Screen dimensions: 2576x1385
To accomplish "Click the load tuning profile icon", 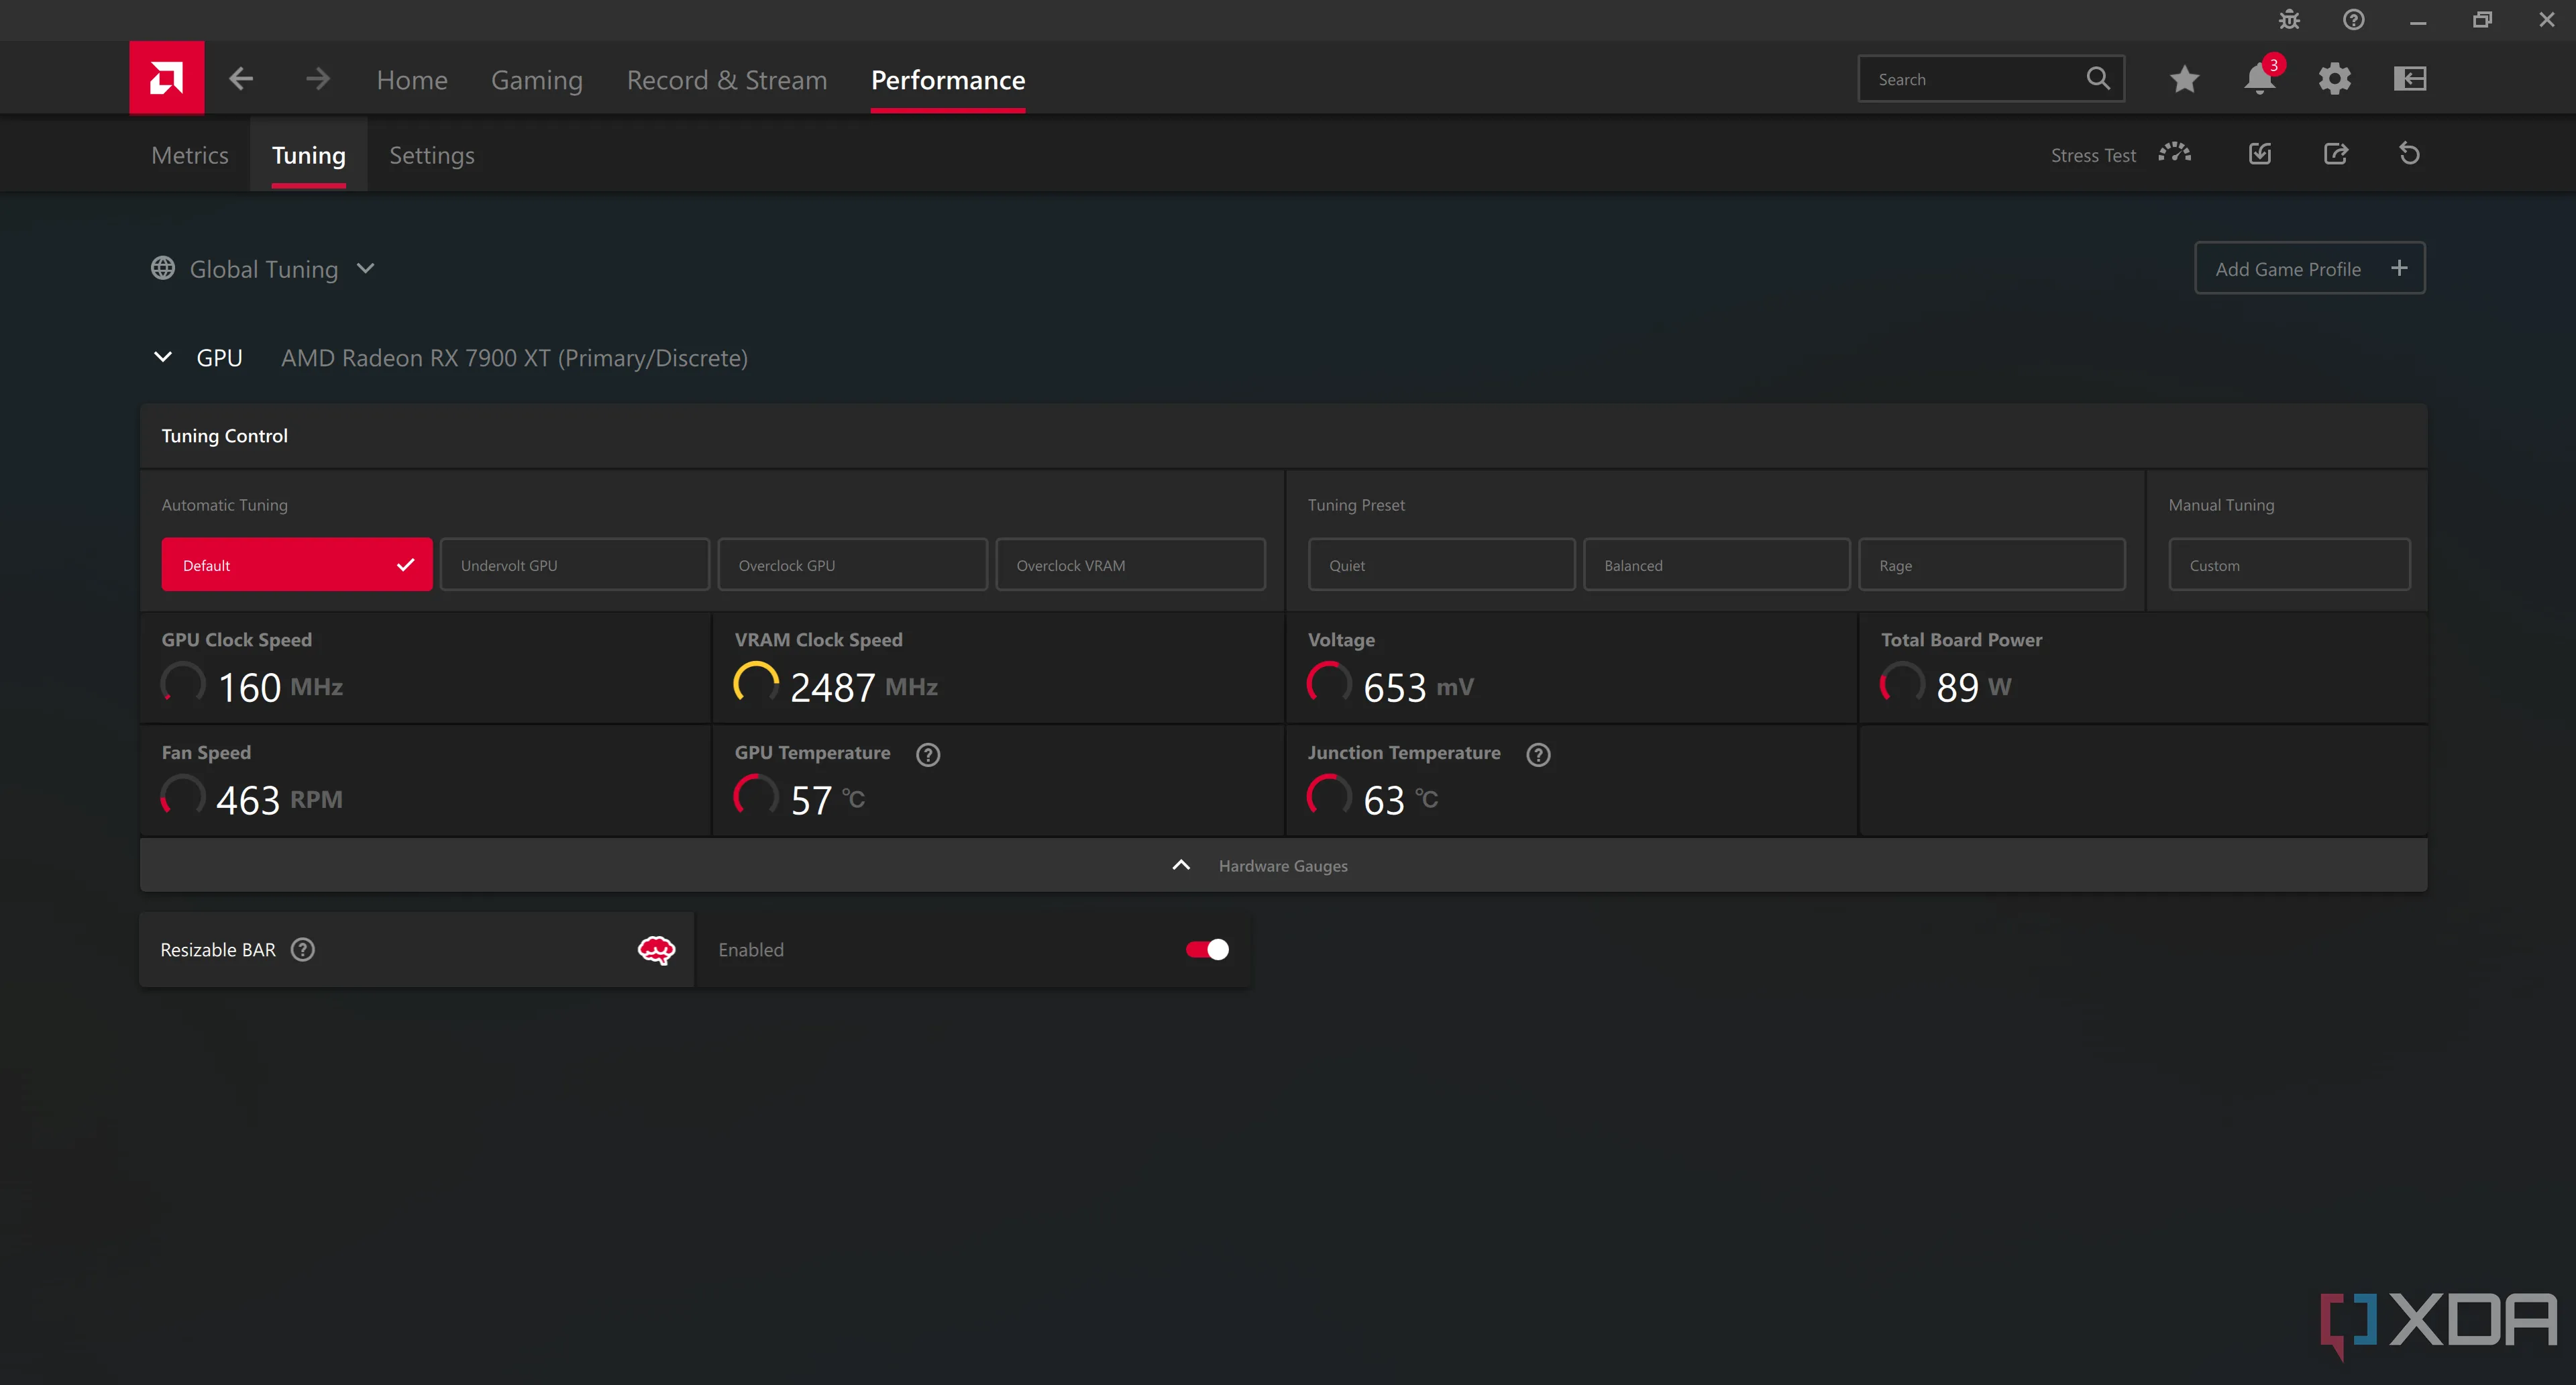I will 2260,154.
